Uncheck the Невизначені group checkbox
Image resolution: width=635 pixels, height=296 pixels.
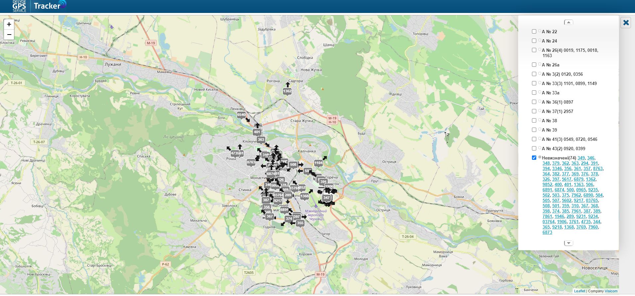(534, 158)
